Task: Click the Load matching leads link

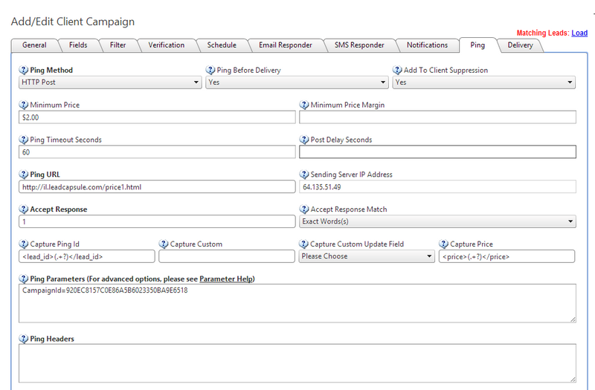Action: (x=579, y=33)
